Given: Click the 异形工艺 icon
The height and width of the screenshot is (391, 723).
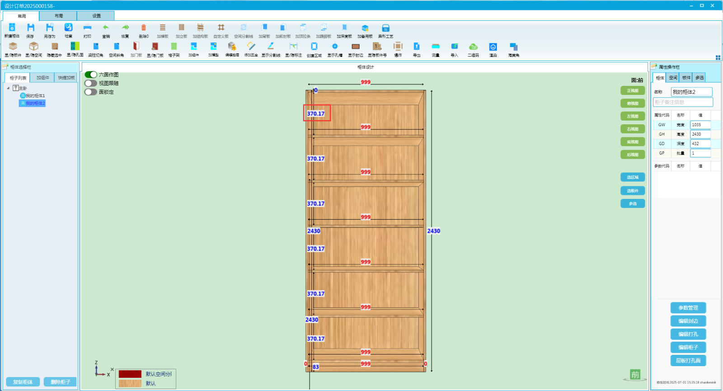Looking at the screenshot, I should click(385, 28).
